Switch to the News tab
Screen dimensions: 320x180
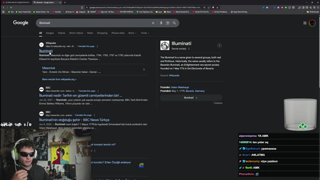coord(90,33)
